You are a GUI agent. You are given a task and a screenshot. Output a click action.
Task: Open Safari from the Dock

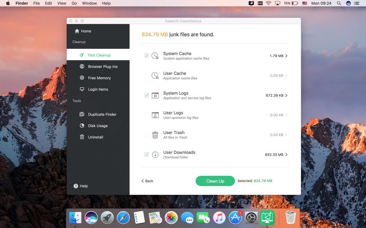tap(123, 218)
